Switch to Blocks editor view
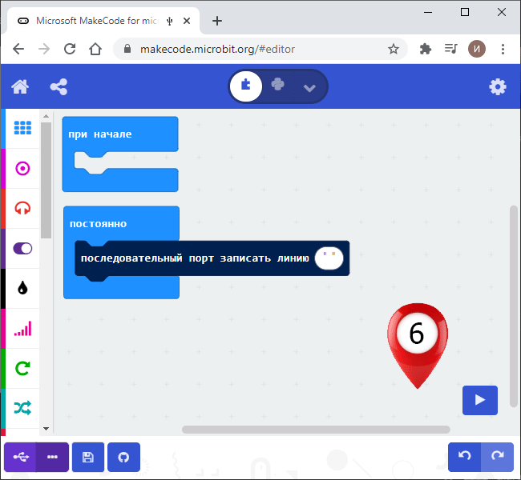The width and height of the screenshot is (521, 480). [246, 86]
